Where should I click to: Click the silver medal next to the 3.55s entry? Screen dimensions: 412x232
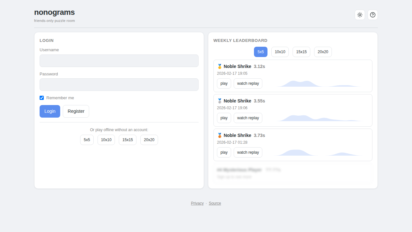tap(220, 101)
